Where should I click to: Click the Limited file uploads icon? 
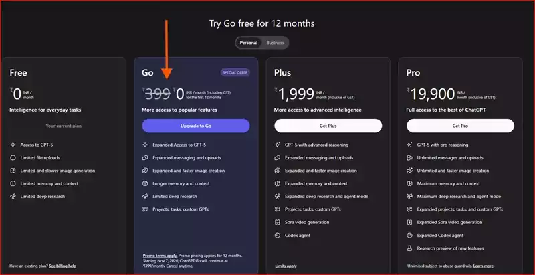click(x=13, y=158)
